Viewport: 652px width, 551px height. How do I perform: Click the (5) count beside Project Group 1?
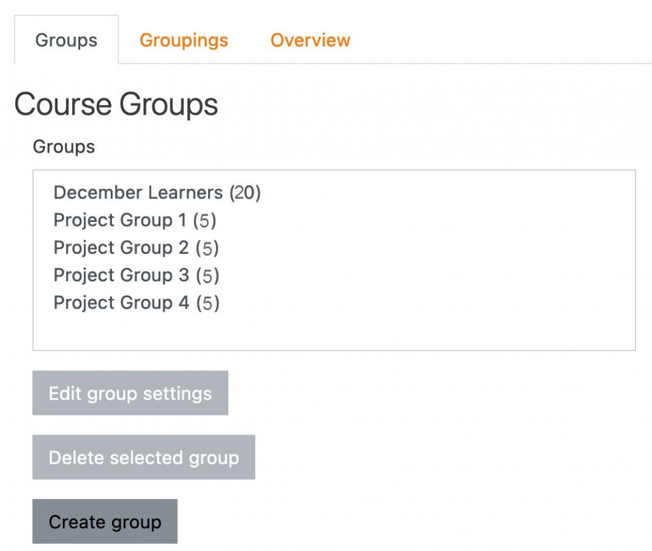click(x=204, y=220)
